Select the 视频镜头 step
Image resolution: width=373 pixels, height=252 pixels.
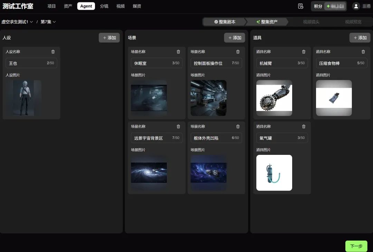312,21
